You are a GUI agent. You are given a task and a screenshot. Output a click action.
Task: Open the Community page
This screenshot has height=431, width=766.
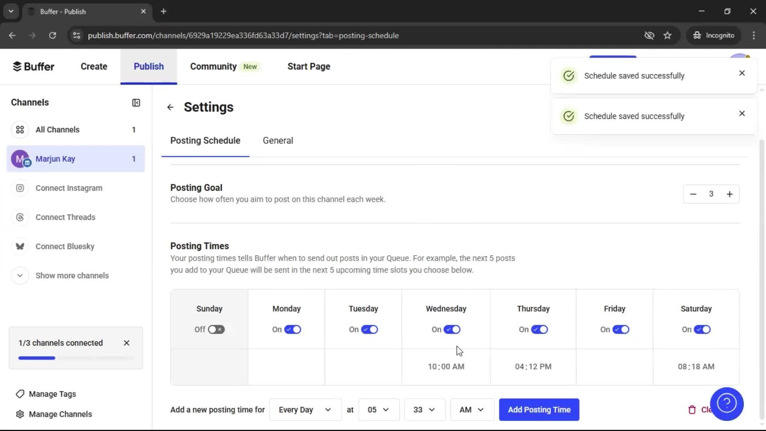coord(213,66)
